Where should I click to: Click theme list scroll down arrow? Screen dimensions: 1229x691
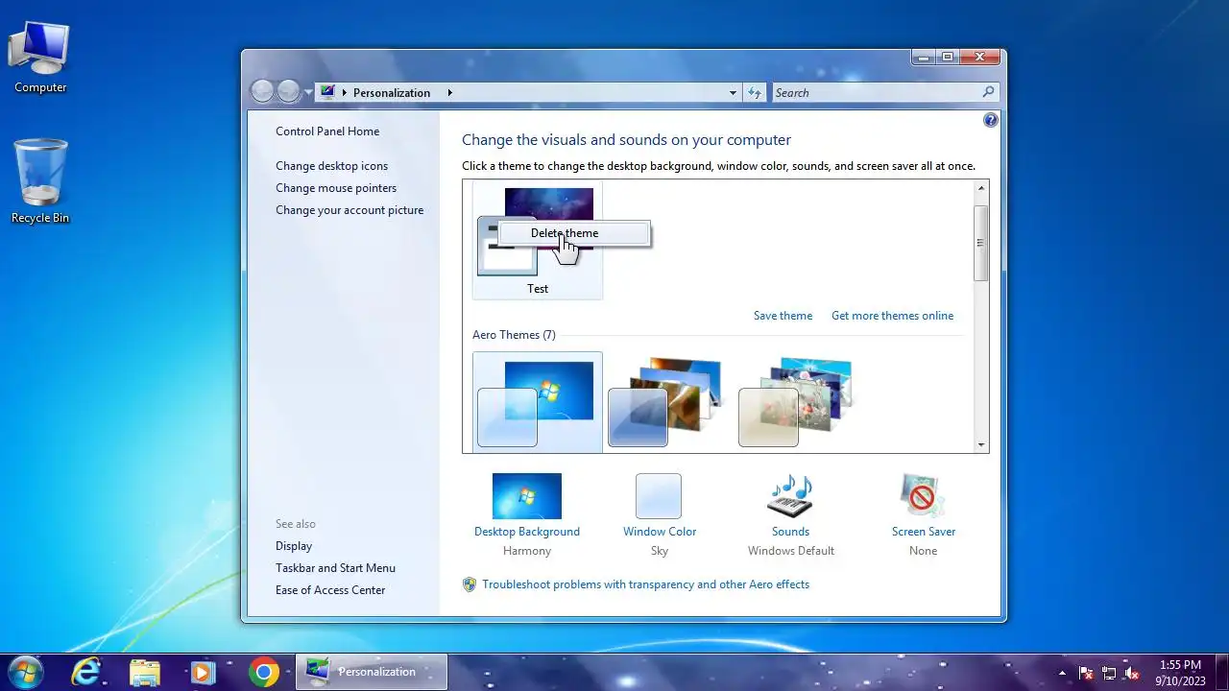pos(980,444)
